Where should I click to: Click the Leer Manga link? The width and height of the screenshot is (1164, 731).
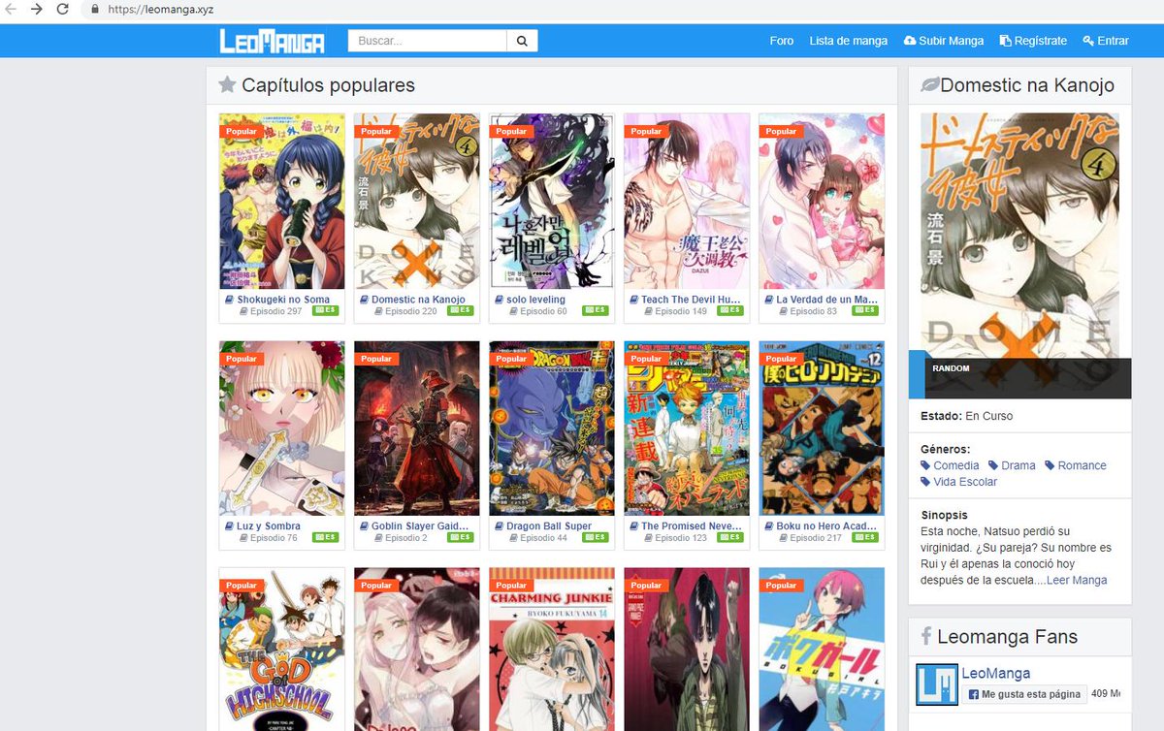(1076, 580)
